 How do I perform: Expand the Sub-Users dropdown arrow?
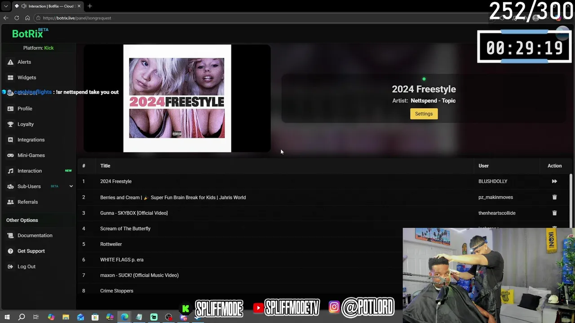[71, 186]
